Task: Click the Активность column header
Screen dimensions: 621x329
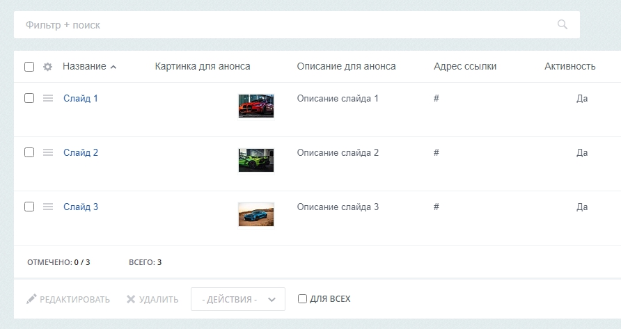Action: coord(570,66)
